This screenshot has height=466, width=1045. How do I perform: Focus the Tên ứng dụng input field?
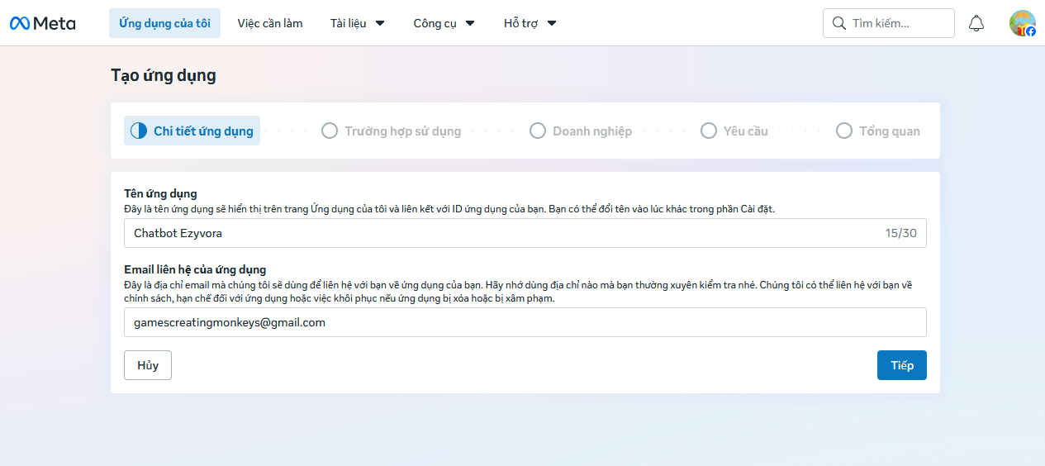(x=525, y=233)
